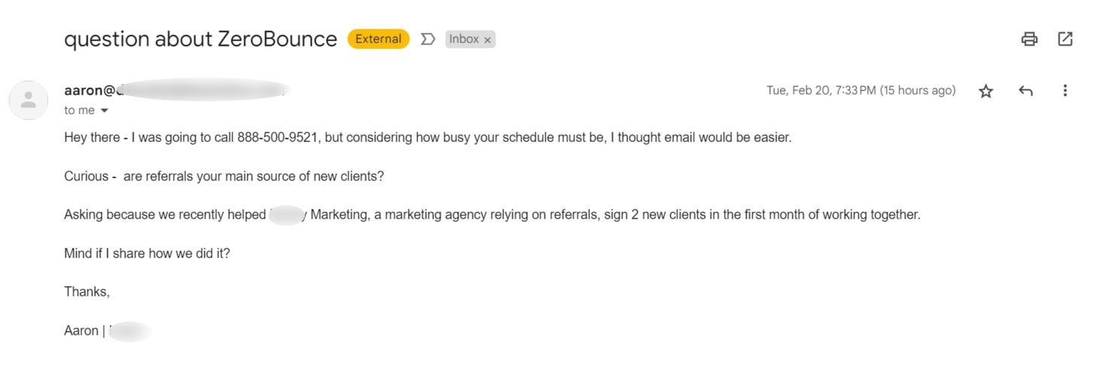The height and width of the screenshot is (380, 1099).
Task: Click the sender address starting with aaron@
Action: (89, 90)
